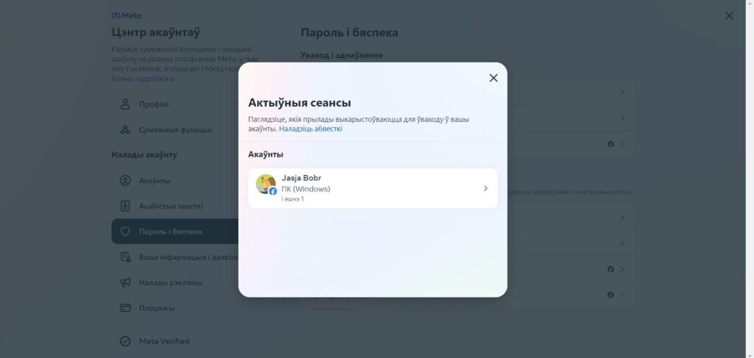Click the shield icon for Пароль і бяспека
This screenshot has height=358, width=754.
[x=125, y=232]
